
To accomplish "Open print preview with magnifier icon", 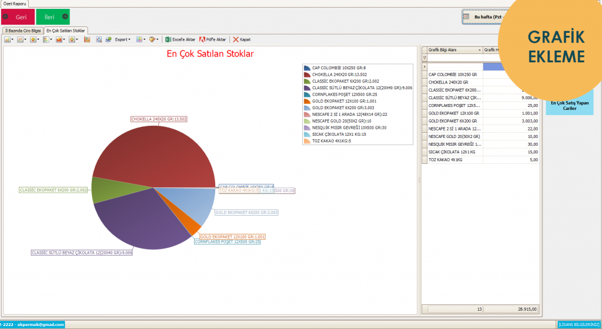I will (x=99, y=39).
